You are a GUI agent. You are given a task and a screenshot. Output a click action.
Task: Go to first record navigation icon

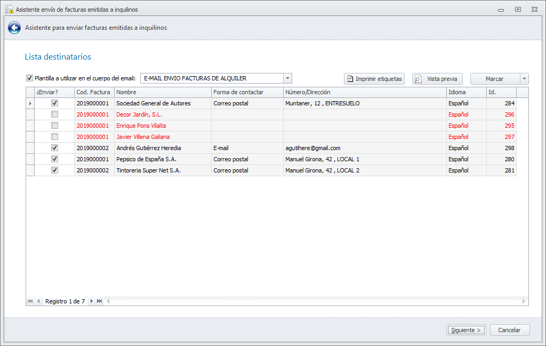[30, 301]
